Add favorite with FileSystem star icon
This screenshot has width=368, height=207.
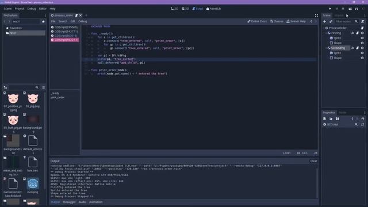[x=43, y=22]
